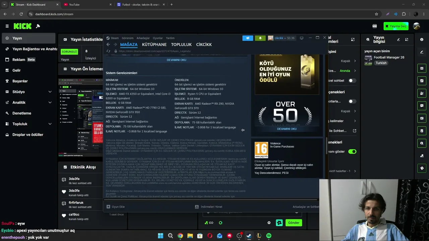This screenshot has width=429, height=241.
Task: Toggle the botlarla switch in chat options
Action: (352, 101)
